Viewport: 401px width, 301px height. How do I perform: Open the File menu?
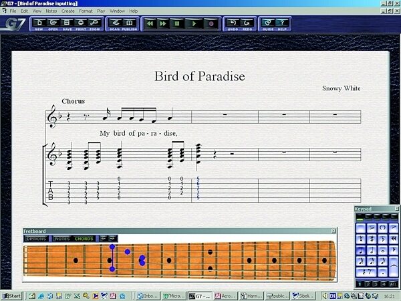coord(13,11)
